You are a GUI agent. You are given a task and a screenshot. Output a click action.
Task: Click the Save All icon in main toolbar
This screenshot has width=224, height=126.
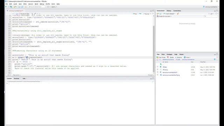22,7
